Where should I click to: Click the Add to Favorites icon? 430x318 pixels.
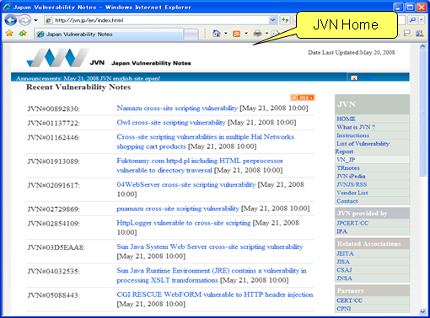[x=23, y=34]
